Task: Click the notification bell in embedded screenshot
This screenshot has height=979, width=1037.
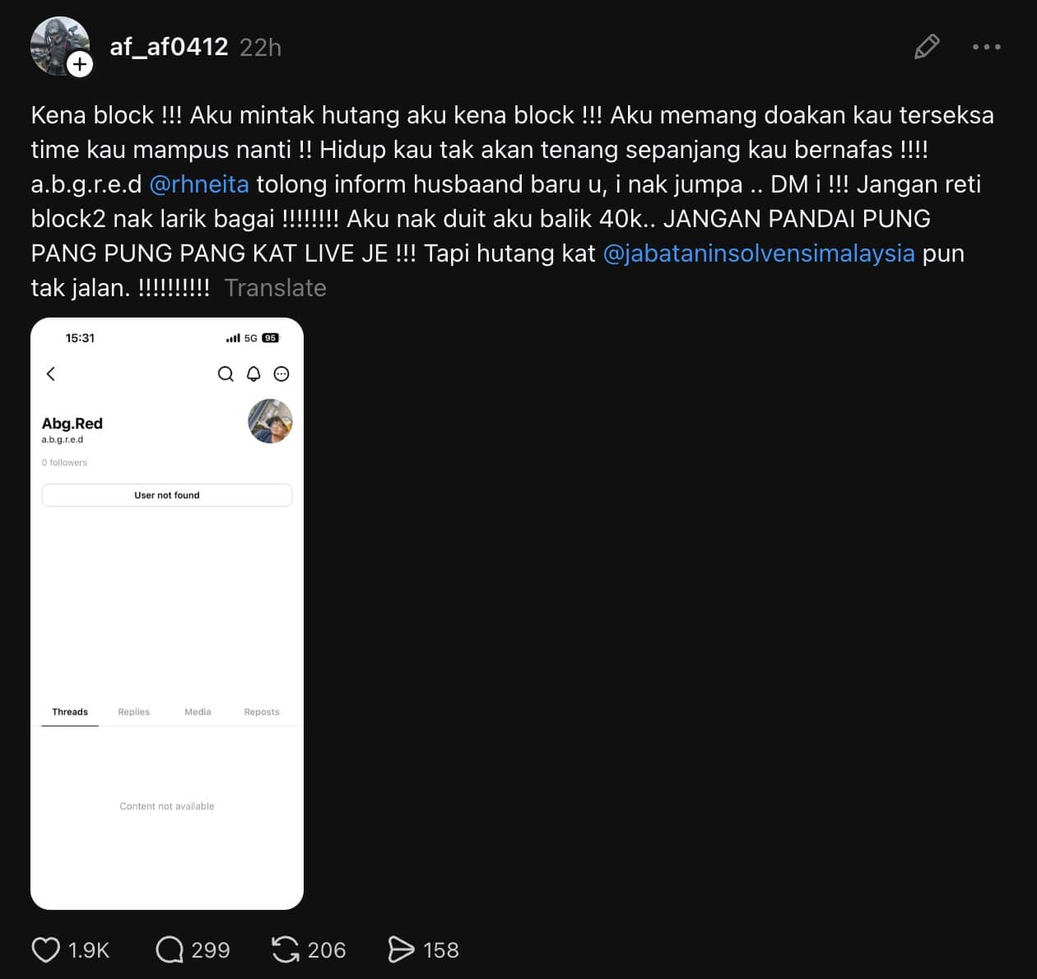Action: (x=253, y=374)
